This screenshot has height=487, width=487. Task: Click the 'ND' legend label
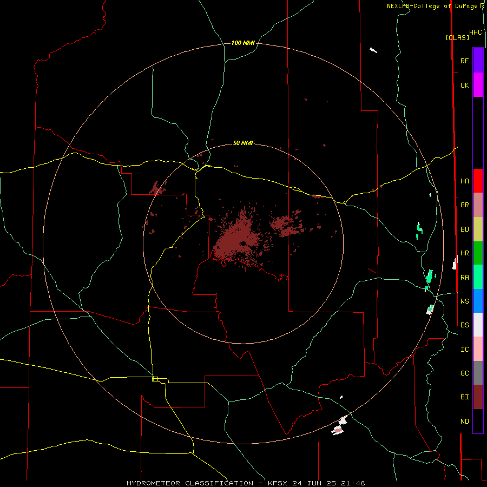tap(465, 422)
